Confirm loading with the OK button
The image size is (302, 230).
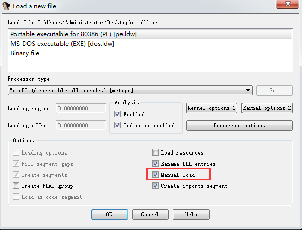(x=109, y=214)
